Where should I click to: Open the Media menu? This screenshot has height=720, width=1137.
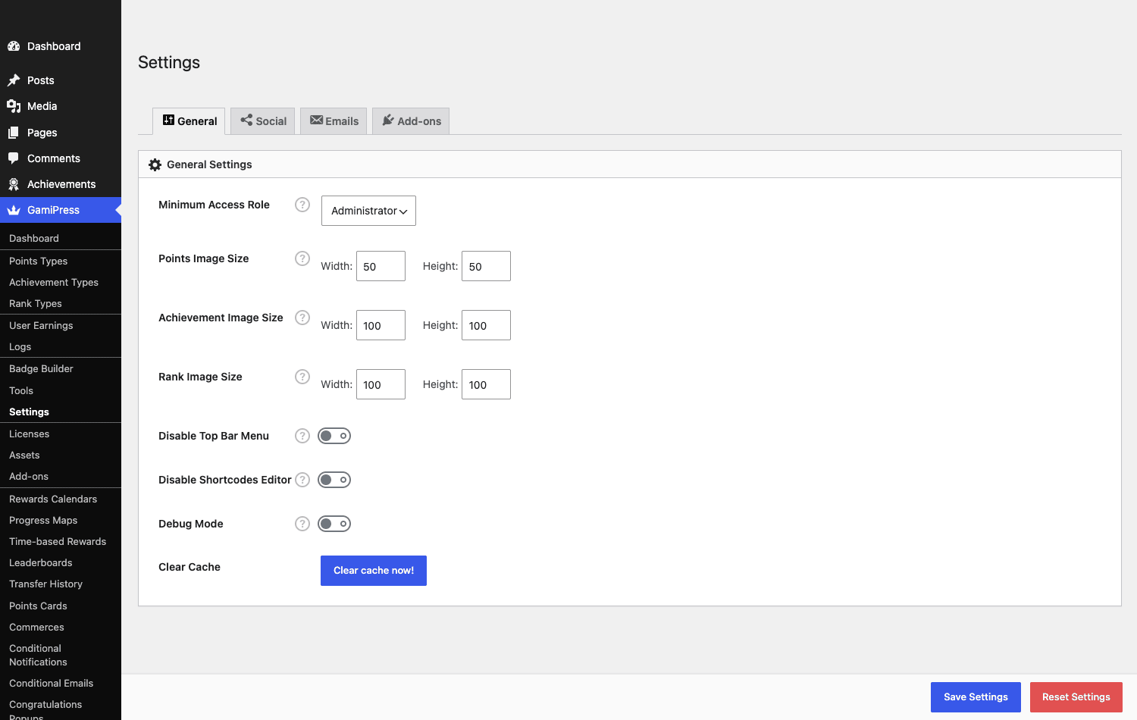(x=61, y=106)
